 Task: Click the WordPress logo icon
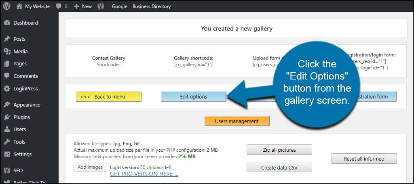tap(7, 6)
